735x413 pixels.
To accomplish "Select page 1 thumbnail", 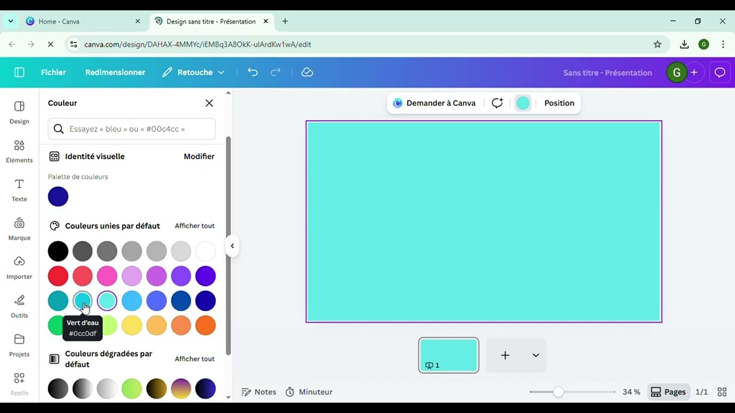I will 448,356.
